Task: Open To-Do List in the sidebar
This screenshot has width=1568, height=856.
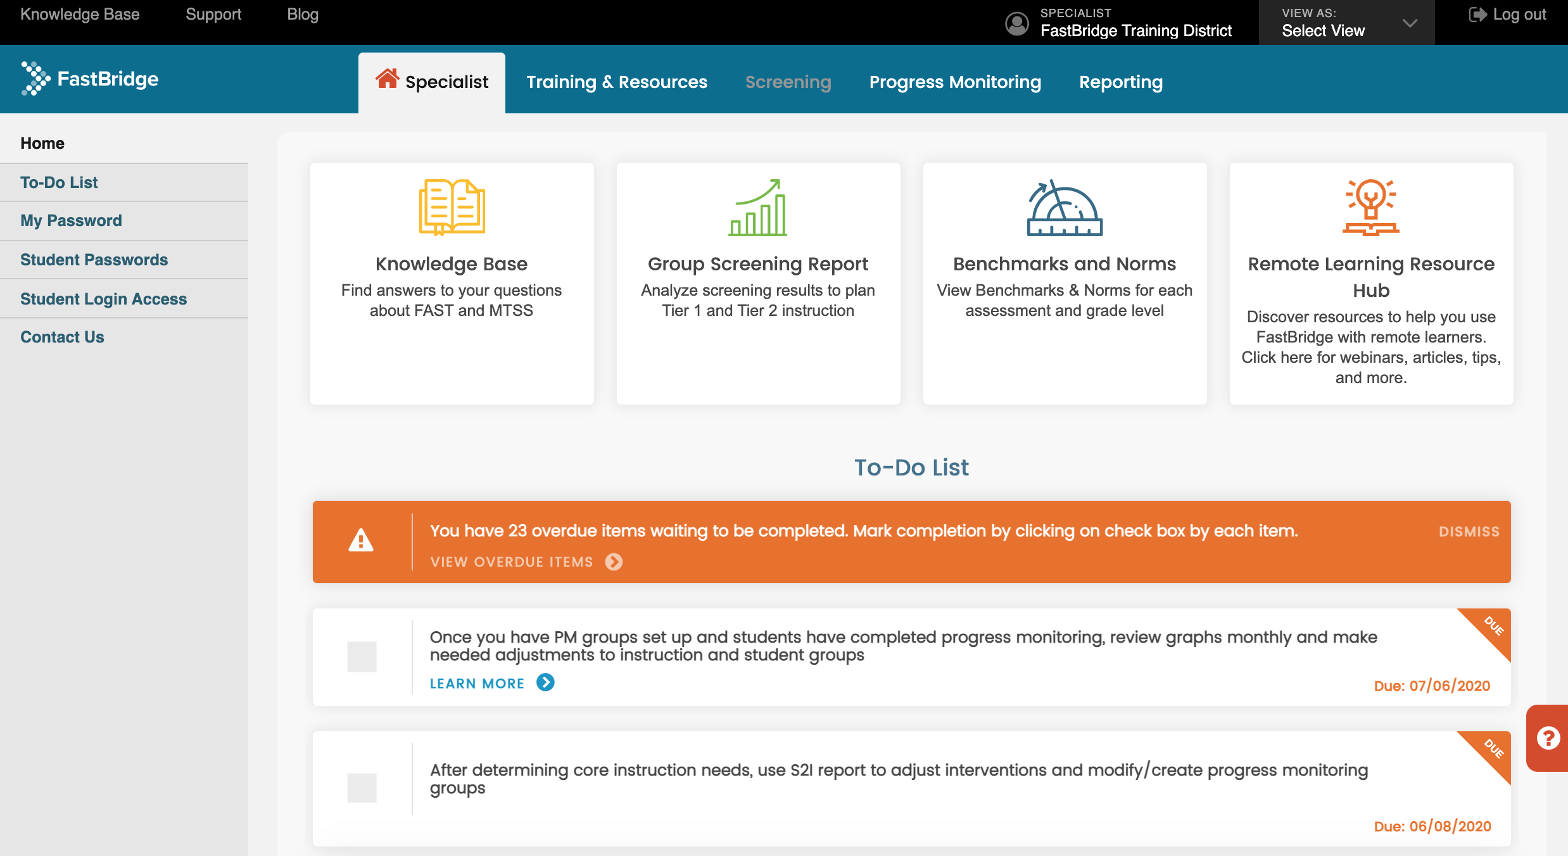Action: [124, 182]
